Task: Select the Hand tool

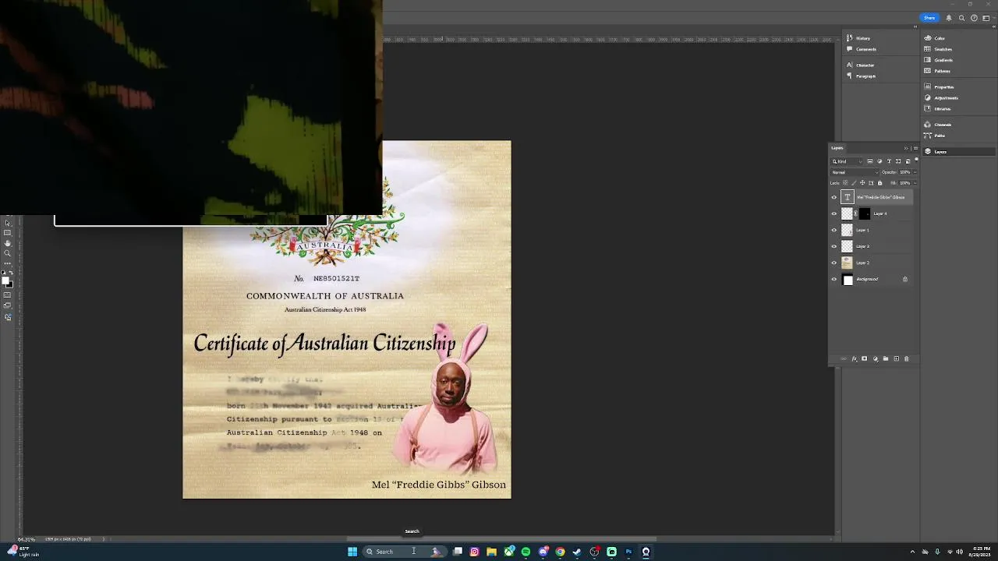Action: point(7,243)
